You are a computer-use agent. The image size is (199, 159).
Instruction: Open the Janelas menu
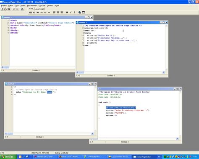point(50,5)
